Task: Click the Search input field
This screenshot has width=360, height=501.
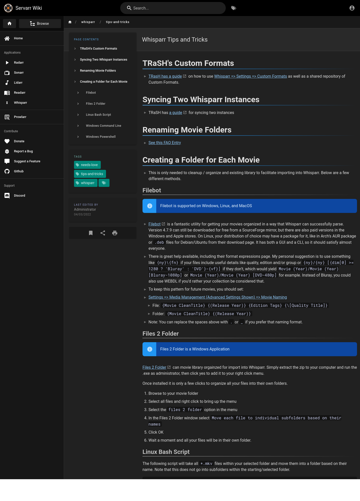Action: (x=173, y=8)
